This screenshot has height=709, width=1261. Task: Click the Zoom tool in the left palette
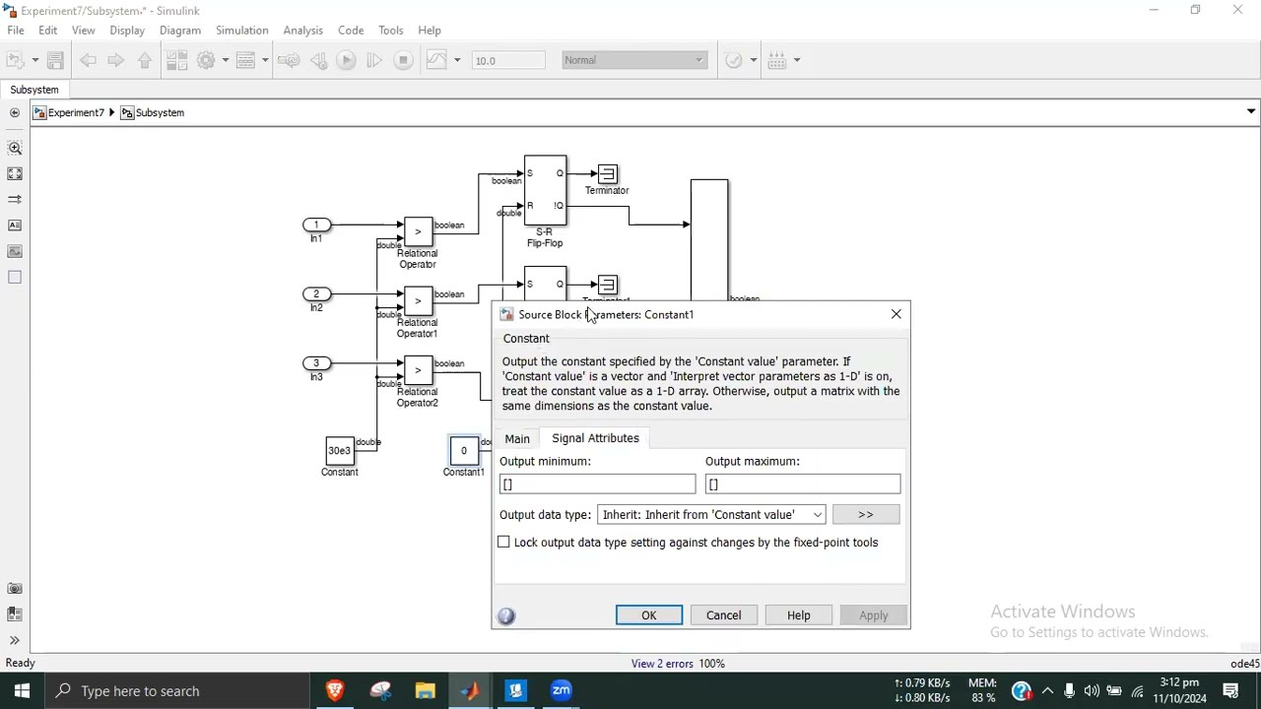pyautogui.click(x=15, y=148)
